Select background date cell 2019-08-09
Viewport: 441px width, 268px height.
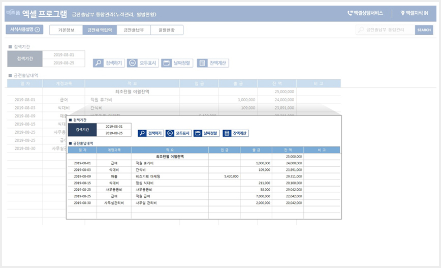tap(25, 116)
